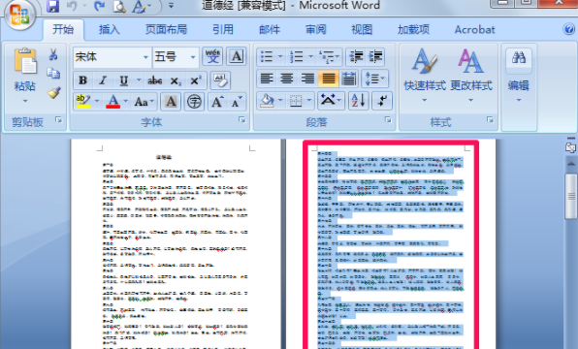The height and width of the screenshot is (349, 578).
Task: Align text left
Action: click(267, 79)
